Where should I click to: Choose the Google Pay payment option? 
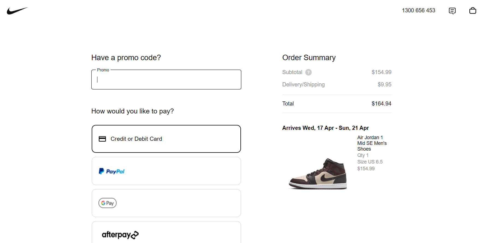coord(166,203)
